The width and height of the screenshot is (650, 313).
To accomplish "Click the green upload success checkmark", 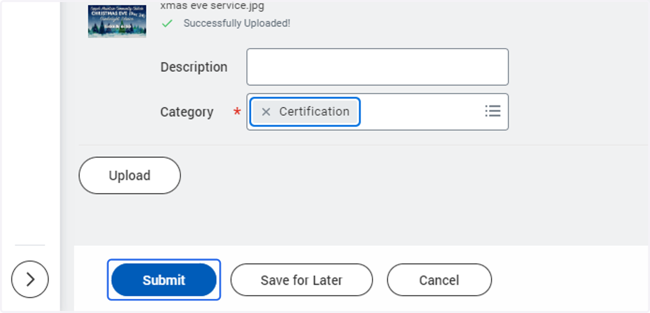I will pos(167,24).
